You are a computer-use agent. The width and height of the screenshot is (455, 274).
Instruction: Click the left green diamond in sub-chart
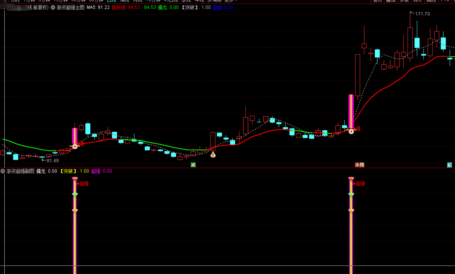[x=75, y=194]
